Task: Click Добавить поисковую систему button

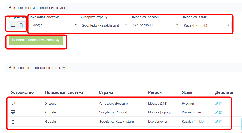Action: (36, 40)
